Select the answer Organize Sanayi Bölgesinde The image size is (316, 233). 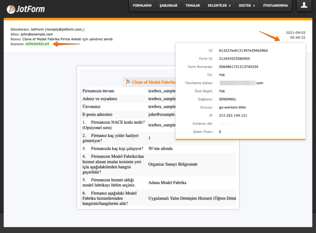pyautogui.click(x=173, y=164)
